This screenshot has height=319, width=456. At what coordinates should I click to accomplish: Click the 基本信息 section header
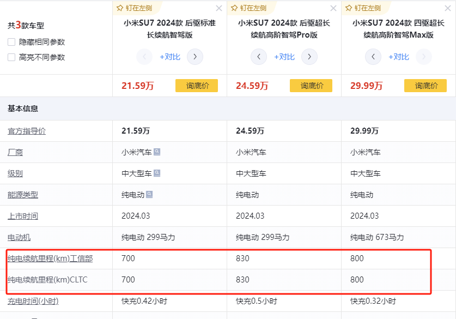click(23, 109)
